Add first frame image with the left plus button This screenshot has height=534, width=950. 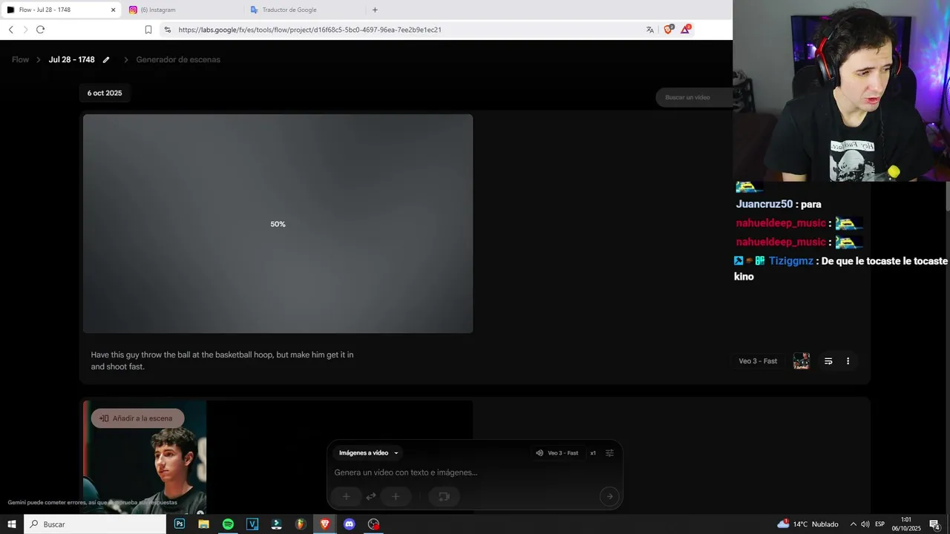pos(346,496)
